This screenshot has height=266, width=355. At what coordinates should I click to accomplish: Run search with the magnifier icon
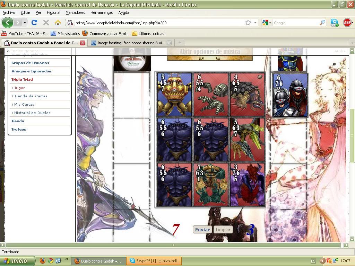(x=322, y=23)
